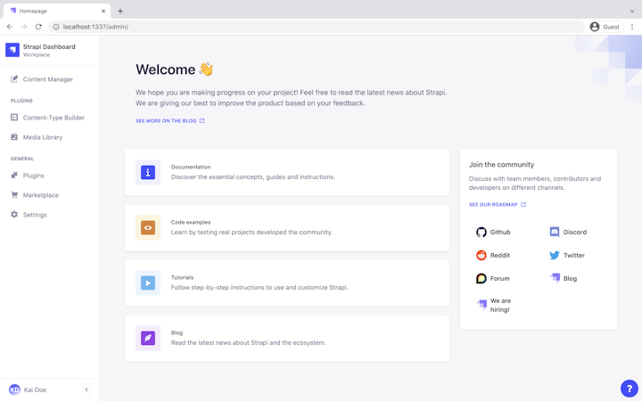Viewport: 642px width, 401px height.
Task: Click the Forum speech bubble icon
Action: (x=481, y=279)
